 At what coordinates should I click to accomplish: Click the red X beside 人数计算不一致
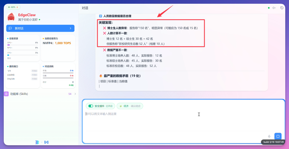[105, 33]
